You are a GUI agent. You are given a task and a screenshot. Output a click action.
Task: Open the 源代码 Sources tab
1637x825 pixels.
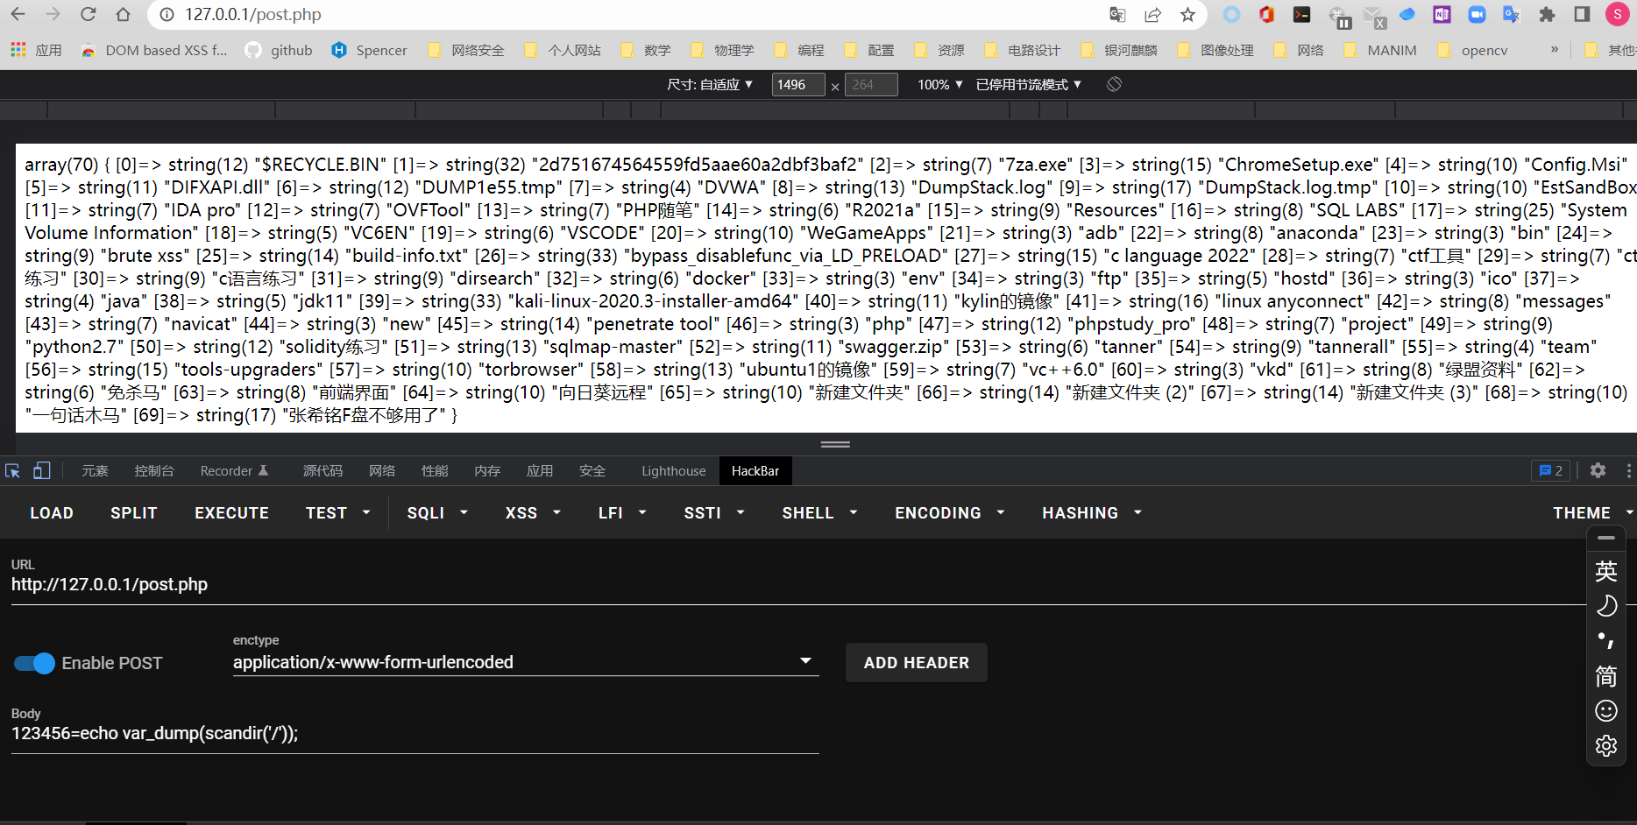click(322, 470)
